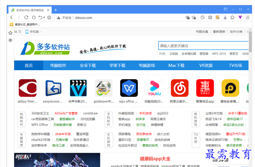Screen dimensions: 255x167
Task: Open the browser hamburger menu
Action: pos(248,18)
